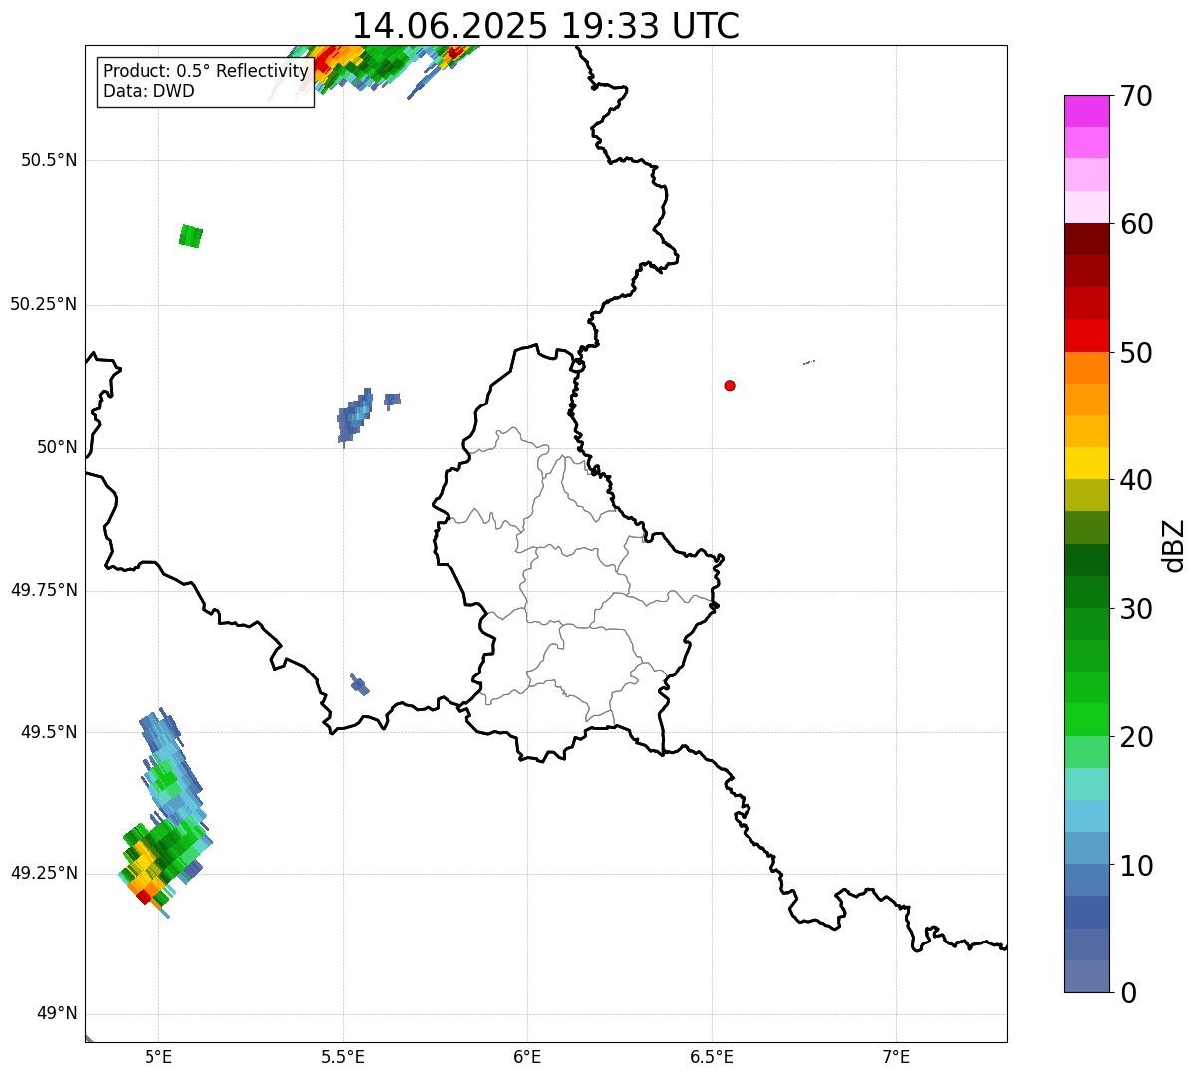Image resolution: width=1198 pixels, height=1077 pixels.
Task: Pick the yellow colorbar swatch above 40
Action: pos(1087,463)
